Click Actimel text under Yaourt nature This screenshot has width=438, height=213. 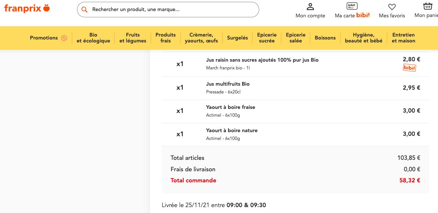click(x=223, y=138)
